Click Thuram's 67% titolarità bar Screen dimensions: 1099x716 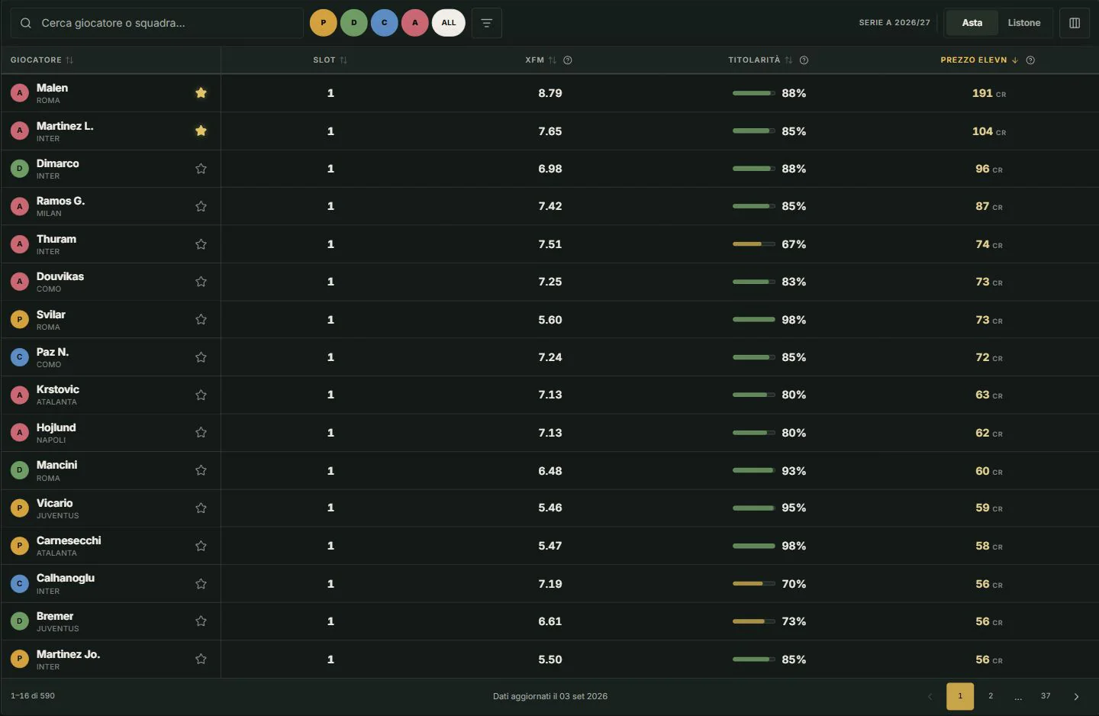pos(753,244)
